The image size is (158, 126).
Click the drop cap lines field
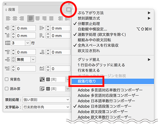[x=26, y=69]
